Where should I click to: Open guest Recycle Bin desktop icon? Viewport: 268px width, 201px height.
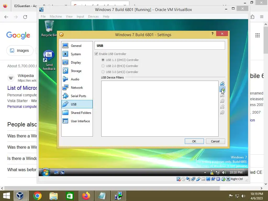pyautogui.click(x=49, y=28)
